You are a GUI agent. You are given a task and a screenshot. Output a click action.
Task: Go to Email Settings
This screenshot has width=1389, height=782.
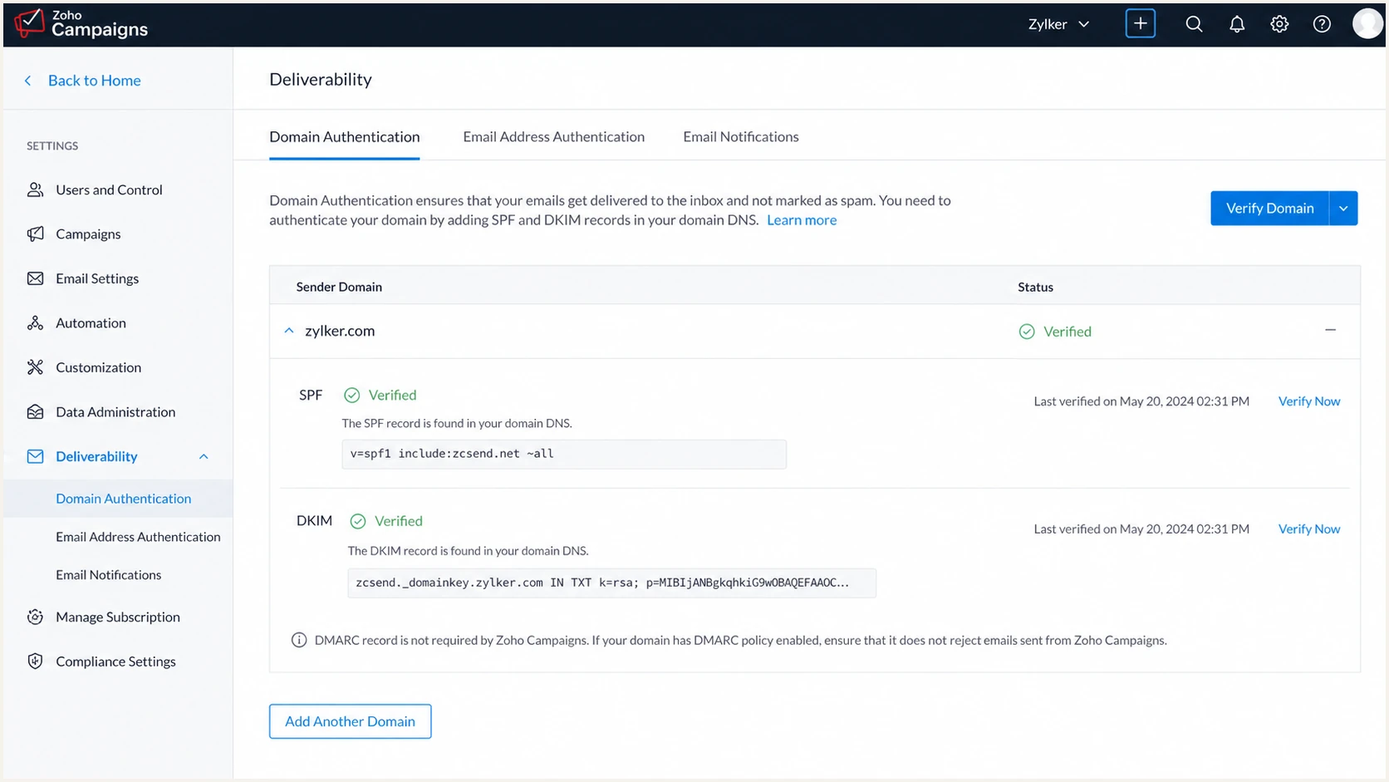97,278
